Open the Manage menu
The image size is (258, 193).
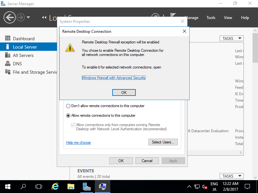(192, 18)
